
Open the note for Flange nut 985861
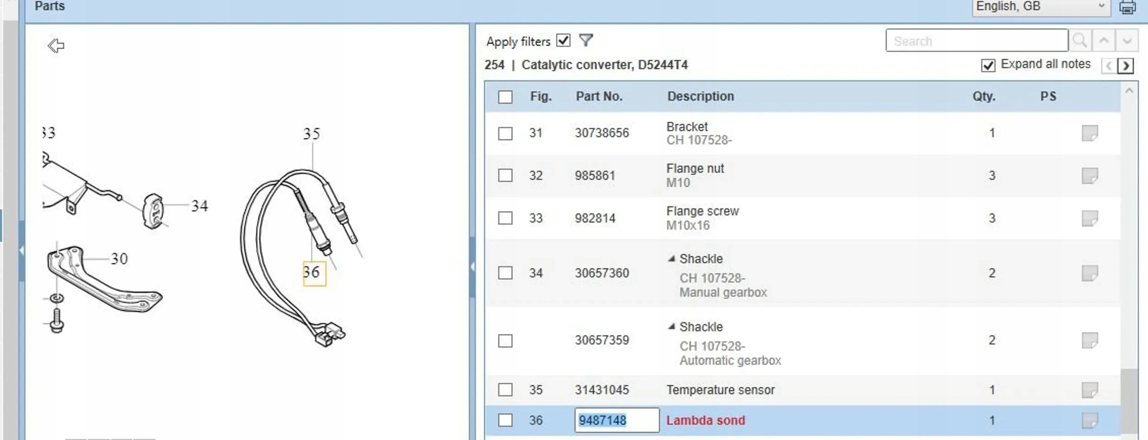tap(1090, 176)
